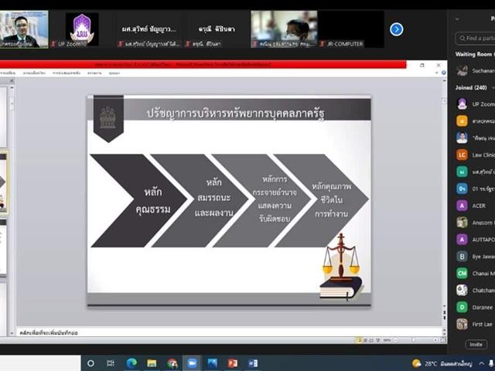
Task: Close the slide thumbnail pane
Action: pos(12,81)
